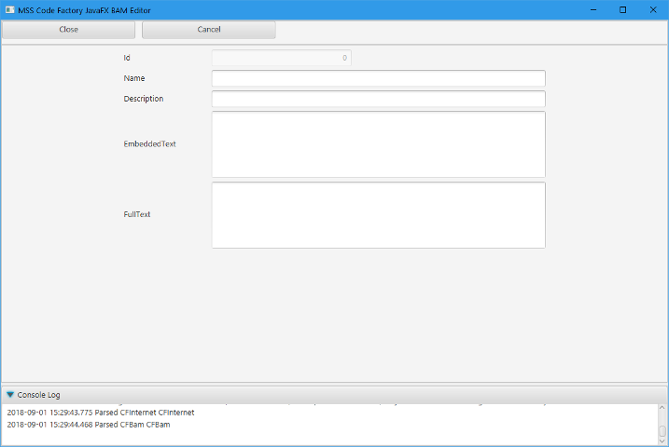The width and height of the screenshot is (669, 447).
Task: Click the disabled Id field
Action: pos(281,58)
